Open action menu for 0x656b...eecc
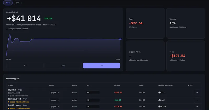Viewport: 209px width, 110px height. (197, 107)
